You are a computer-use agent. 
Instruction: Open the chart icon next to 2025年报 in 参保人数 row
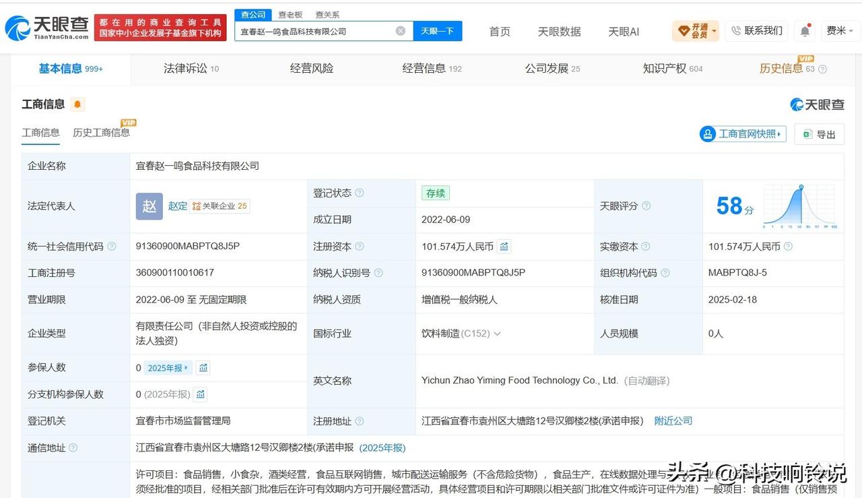point(203,368)
